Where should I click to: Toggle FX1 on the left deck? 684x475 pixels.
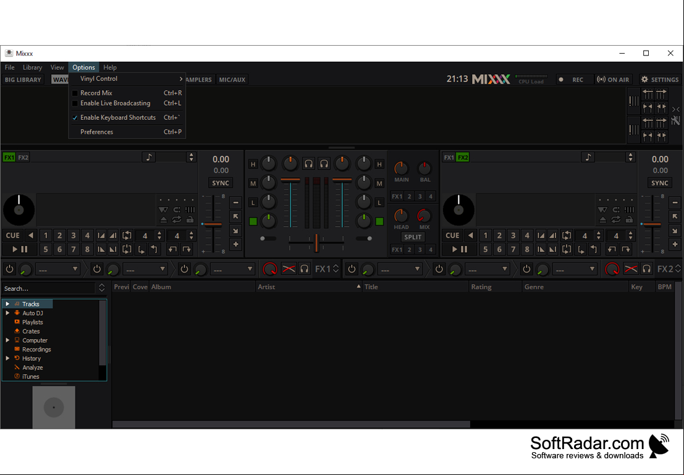click(x=9, y=158)
